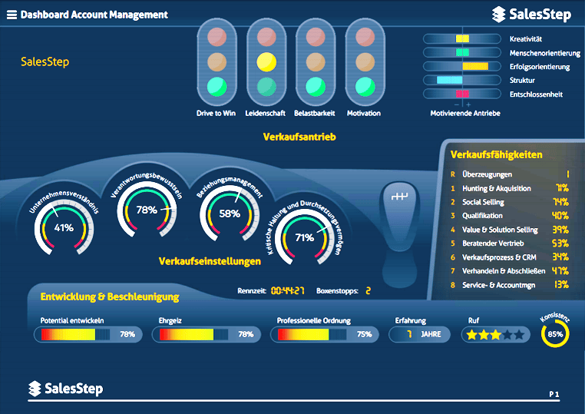The width and height of the screenshot is (585, 414).
Task: Click the Ruf star rating
Action: click(x=494, y=335)
